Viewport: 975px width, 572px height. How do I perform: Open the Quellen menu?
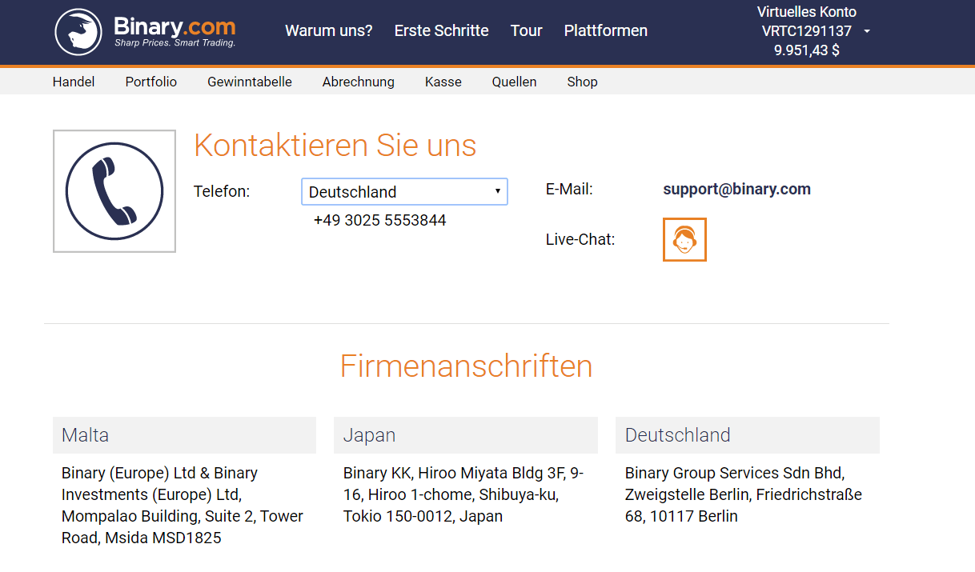pyautogui.click(x=515, y=82)
